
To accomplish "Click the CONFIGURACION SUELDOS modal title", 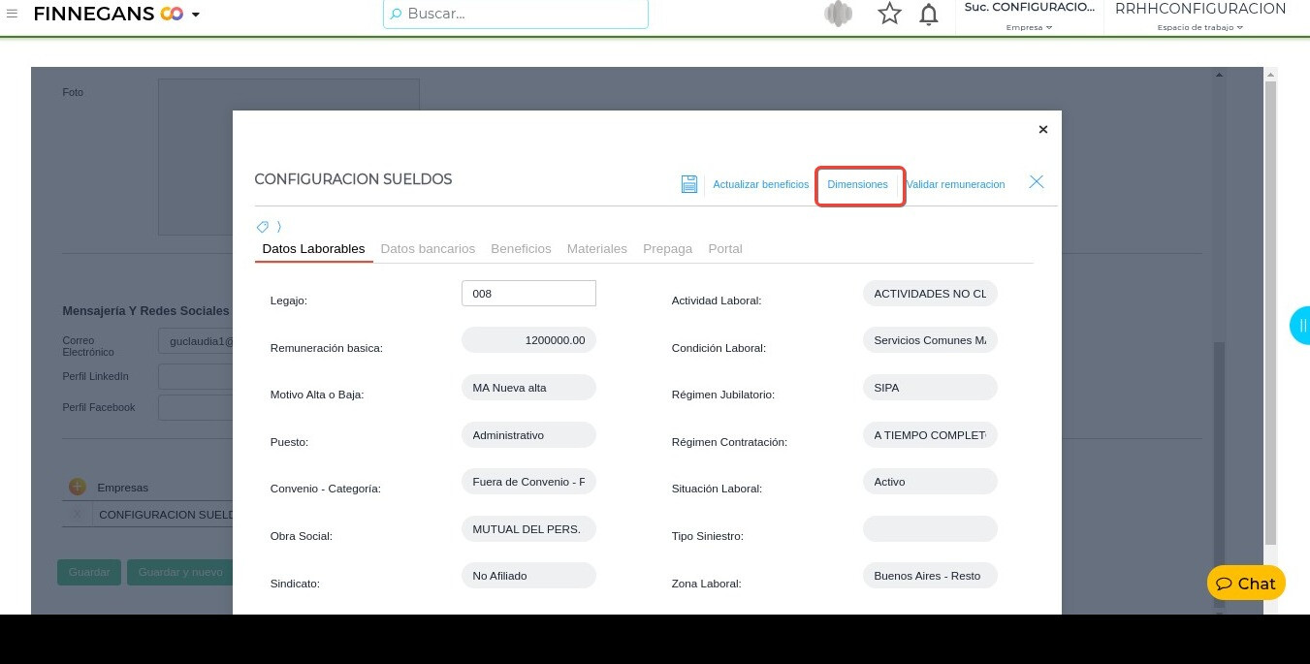I will point(353,179).
